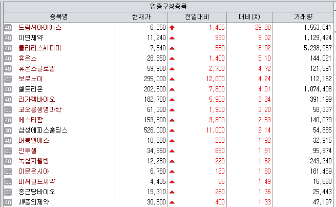This screenshot has width=336, height=207.
Task: Click the 40 badge next to 에스티팜
Action: coord(8,120)
